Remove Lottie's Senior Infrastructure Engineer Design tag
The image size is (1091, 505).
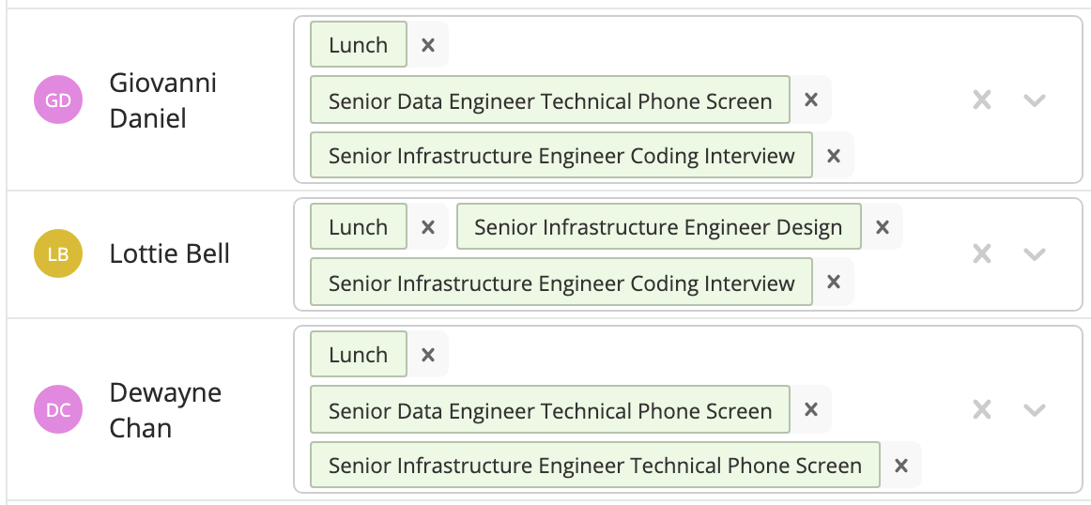point(883,227)
